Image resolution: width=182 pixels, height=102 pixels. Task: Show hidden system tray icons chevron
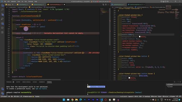click(151, 100)
